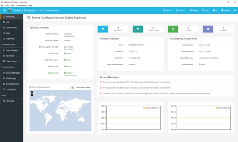The image size is (238, 142).
Task: Click the FIPS 140-2 Mode Disabled value
Action: click(67, 40)
